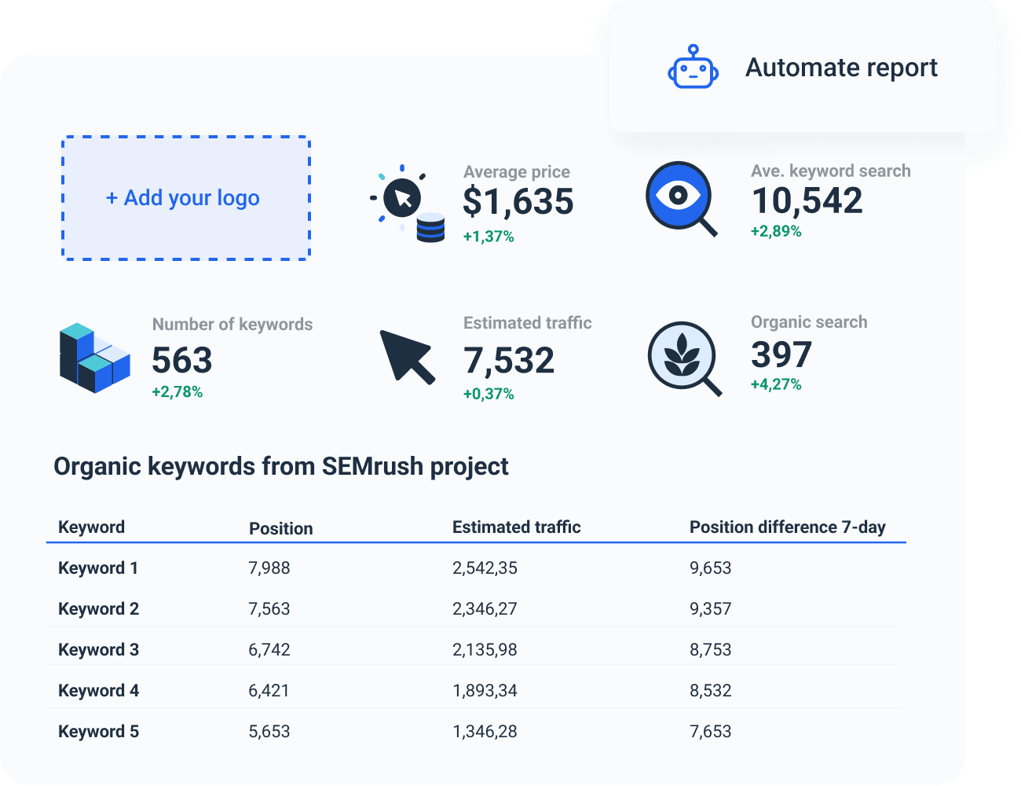Sort by the Position column header
Screen dimensions: 1021x786
tap(280, 528)
